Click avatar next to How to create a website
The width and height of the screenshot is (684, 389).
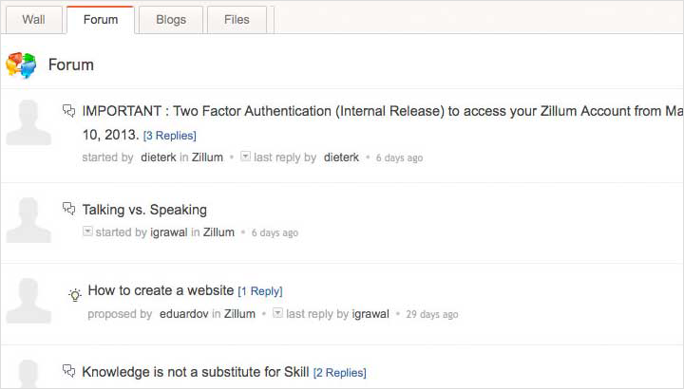[28, 302]
